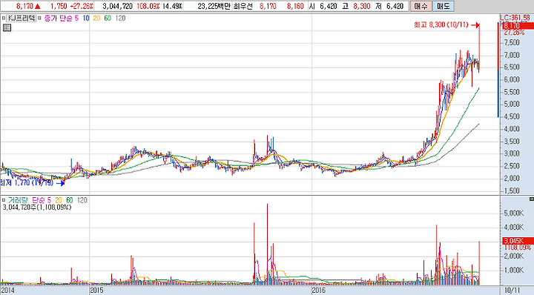Close the volume panel with its X icon

pyautogui.click(x=532, y=199)
